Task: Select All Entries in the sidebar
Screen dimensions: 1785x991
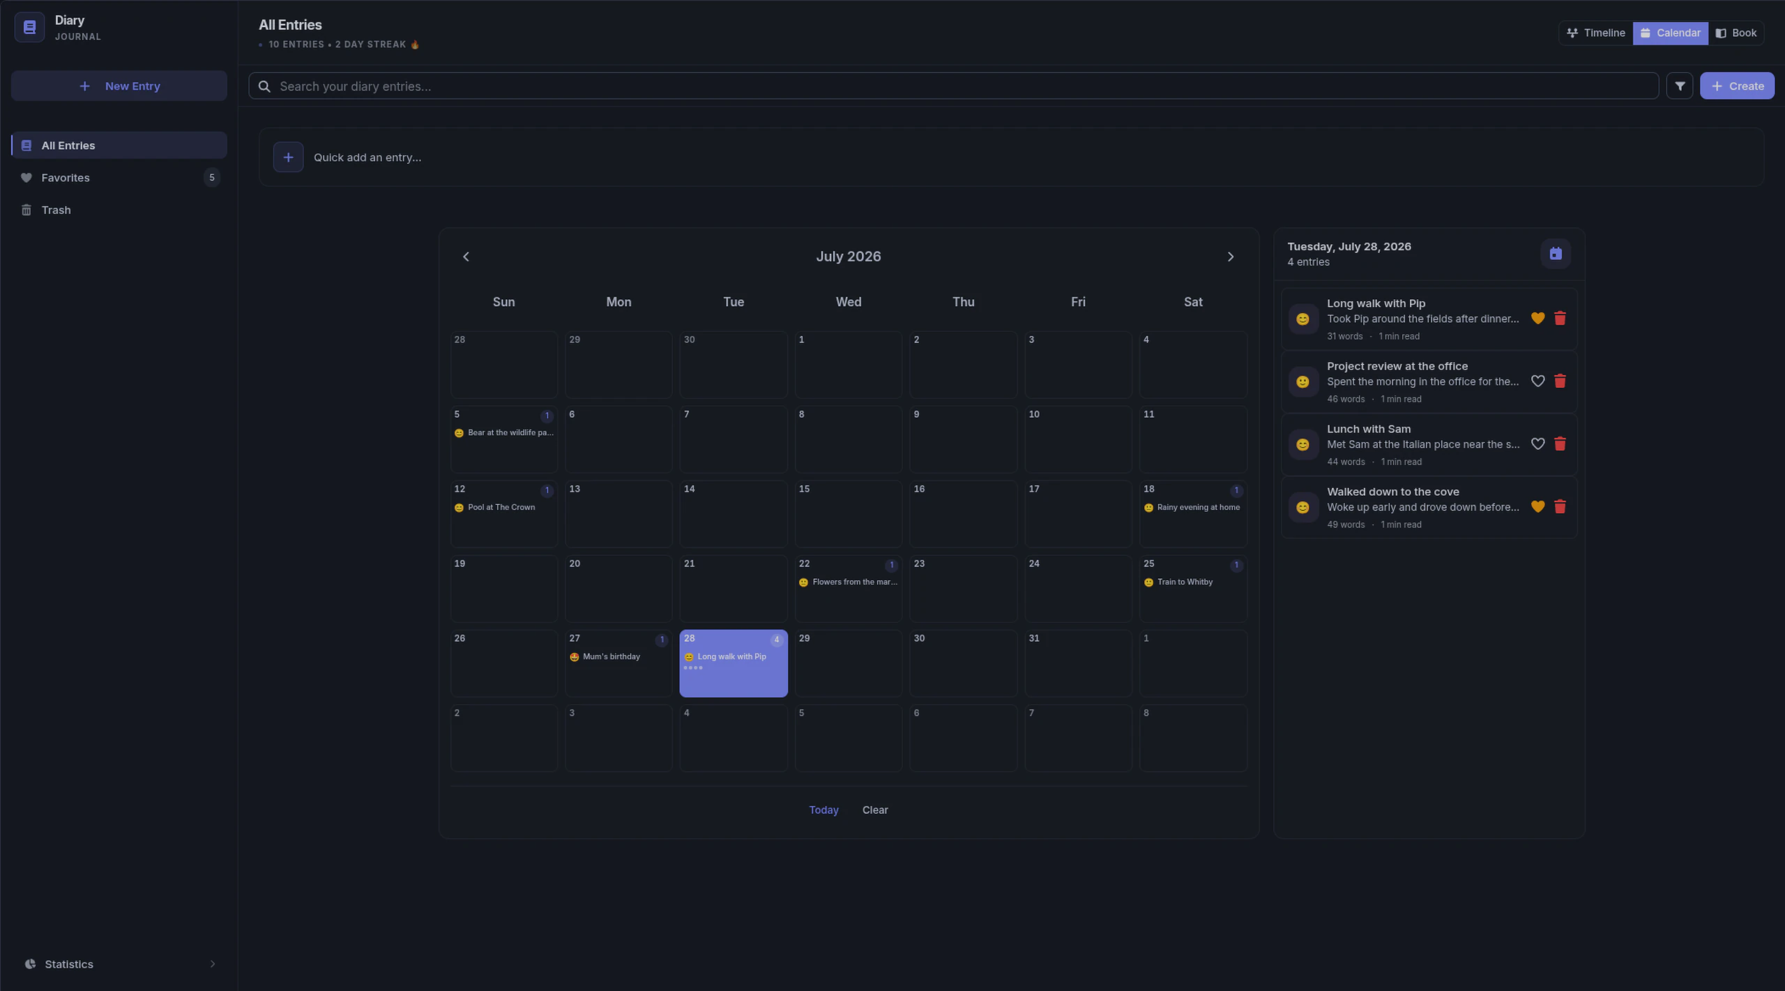Action: click(119, 145)
